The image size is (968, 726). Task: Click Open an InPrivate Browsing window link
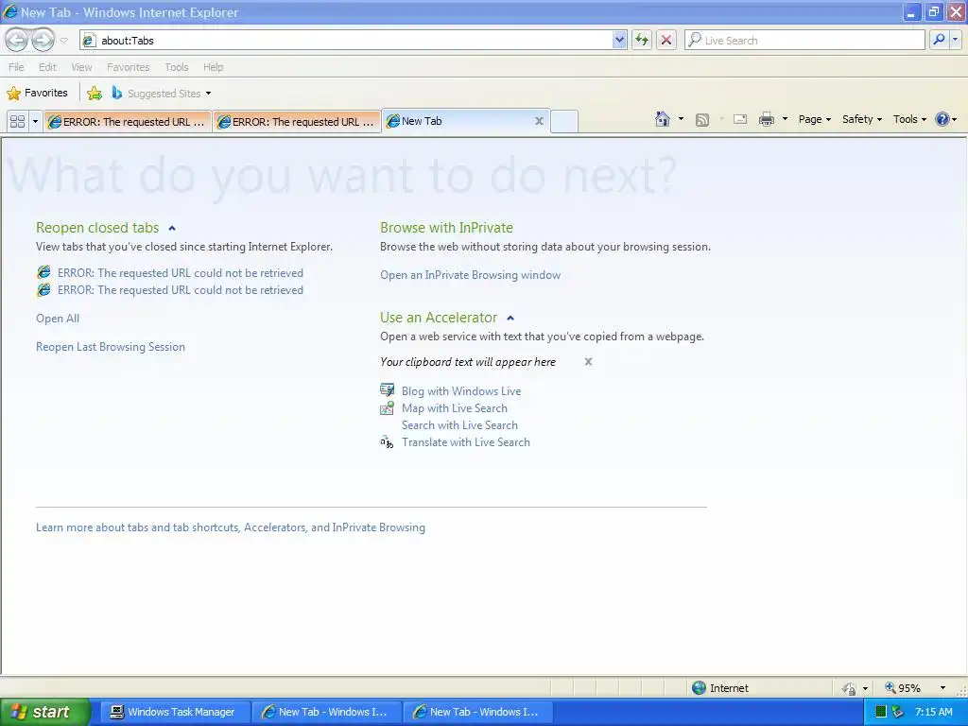click(x=471, y=275)
